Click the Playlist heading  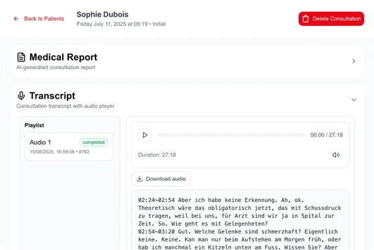coord(34,125)
